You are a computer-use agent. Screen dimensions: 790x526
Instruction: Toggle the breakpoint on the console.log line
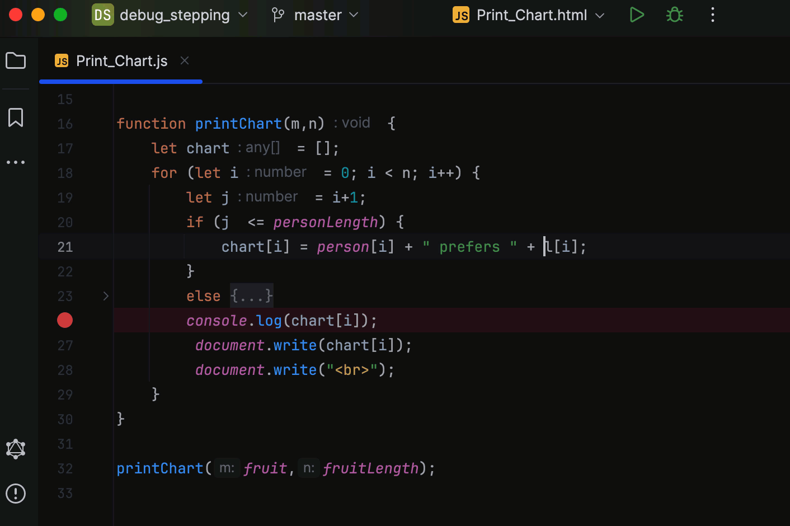65,320
